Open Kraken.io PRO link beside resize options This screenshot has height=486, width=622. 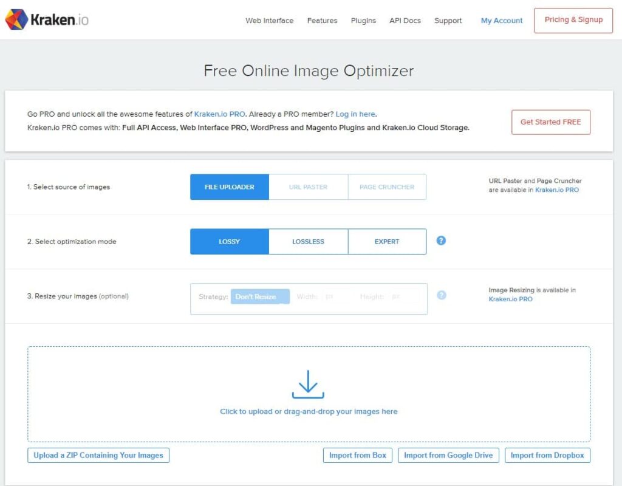click(x=510, y=299)
